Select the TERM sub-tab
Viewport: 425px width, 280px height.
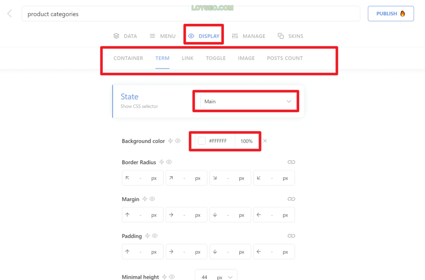click(162, 58)
